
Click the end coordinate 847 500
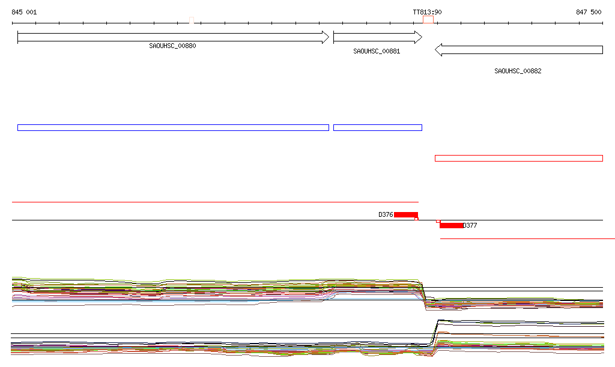click(x=589, y=12)
